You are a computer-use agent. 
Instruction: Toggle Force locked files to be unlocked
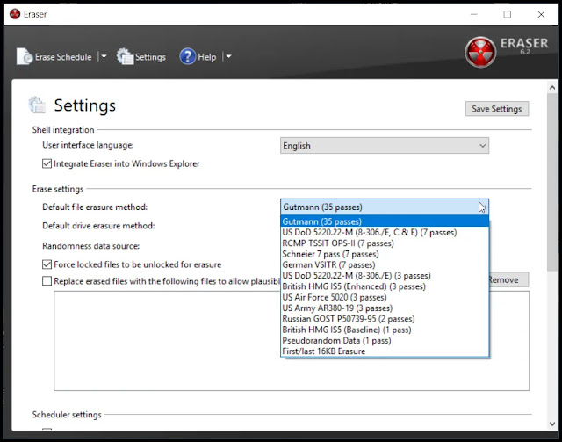coord(47,264)
